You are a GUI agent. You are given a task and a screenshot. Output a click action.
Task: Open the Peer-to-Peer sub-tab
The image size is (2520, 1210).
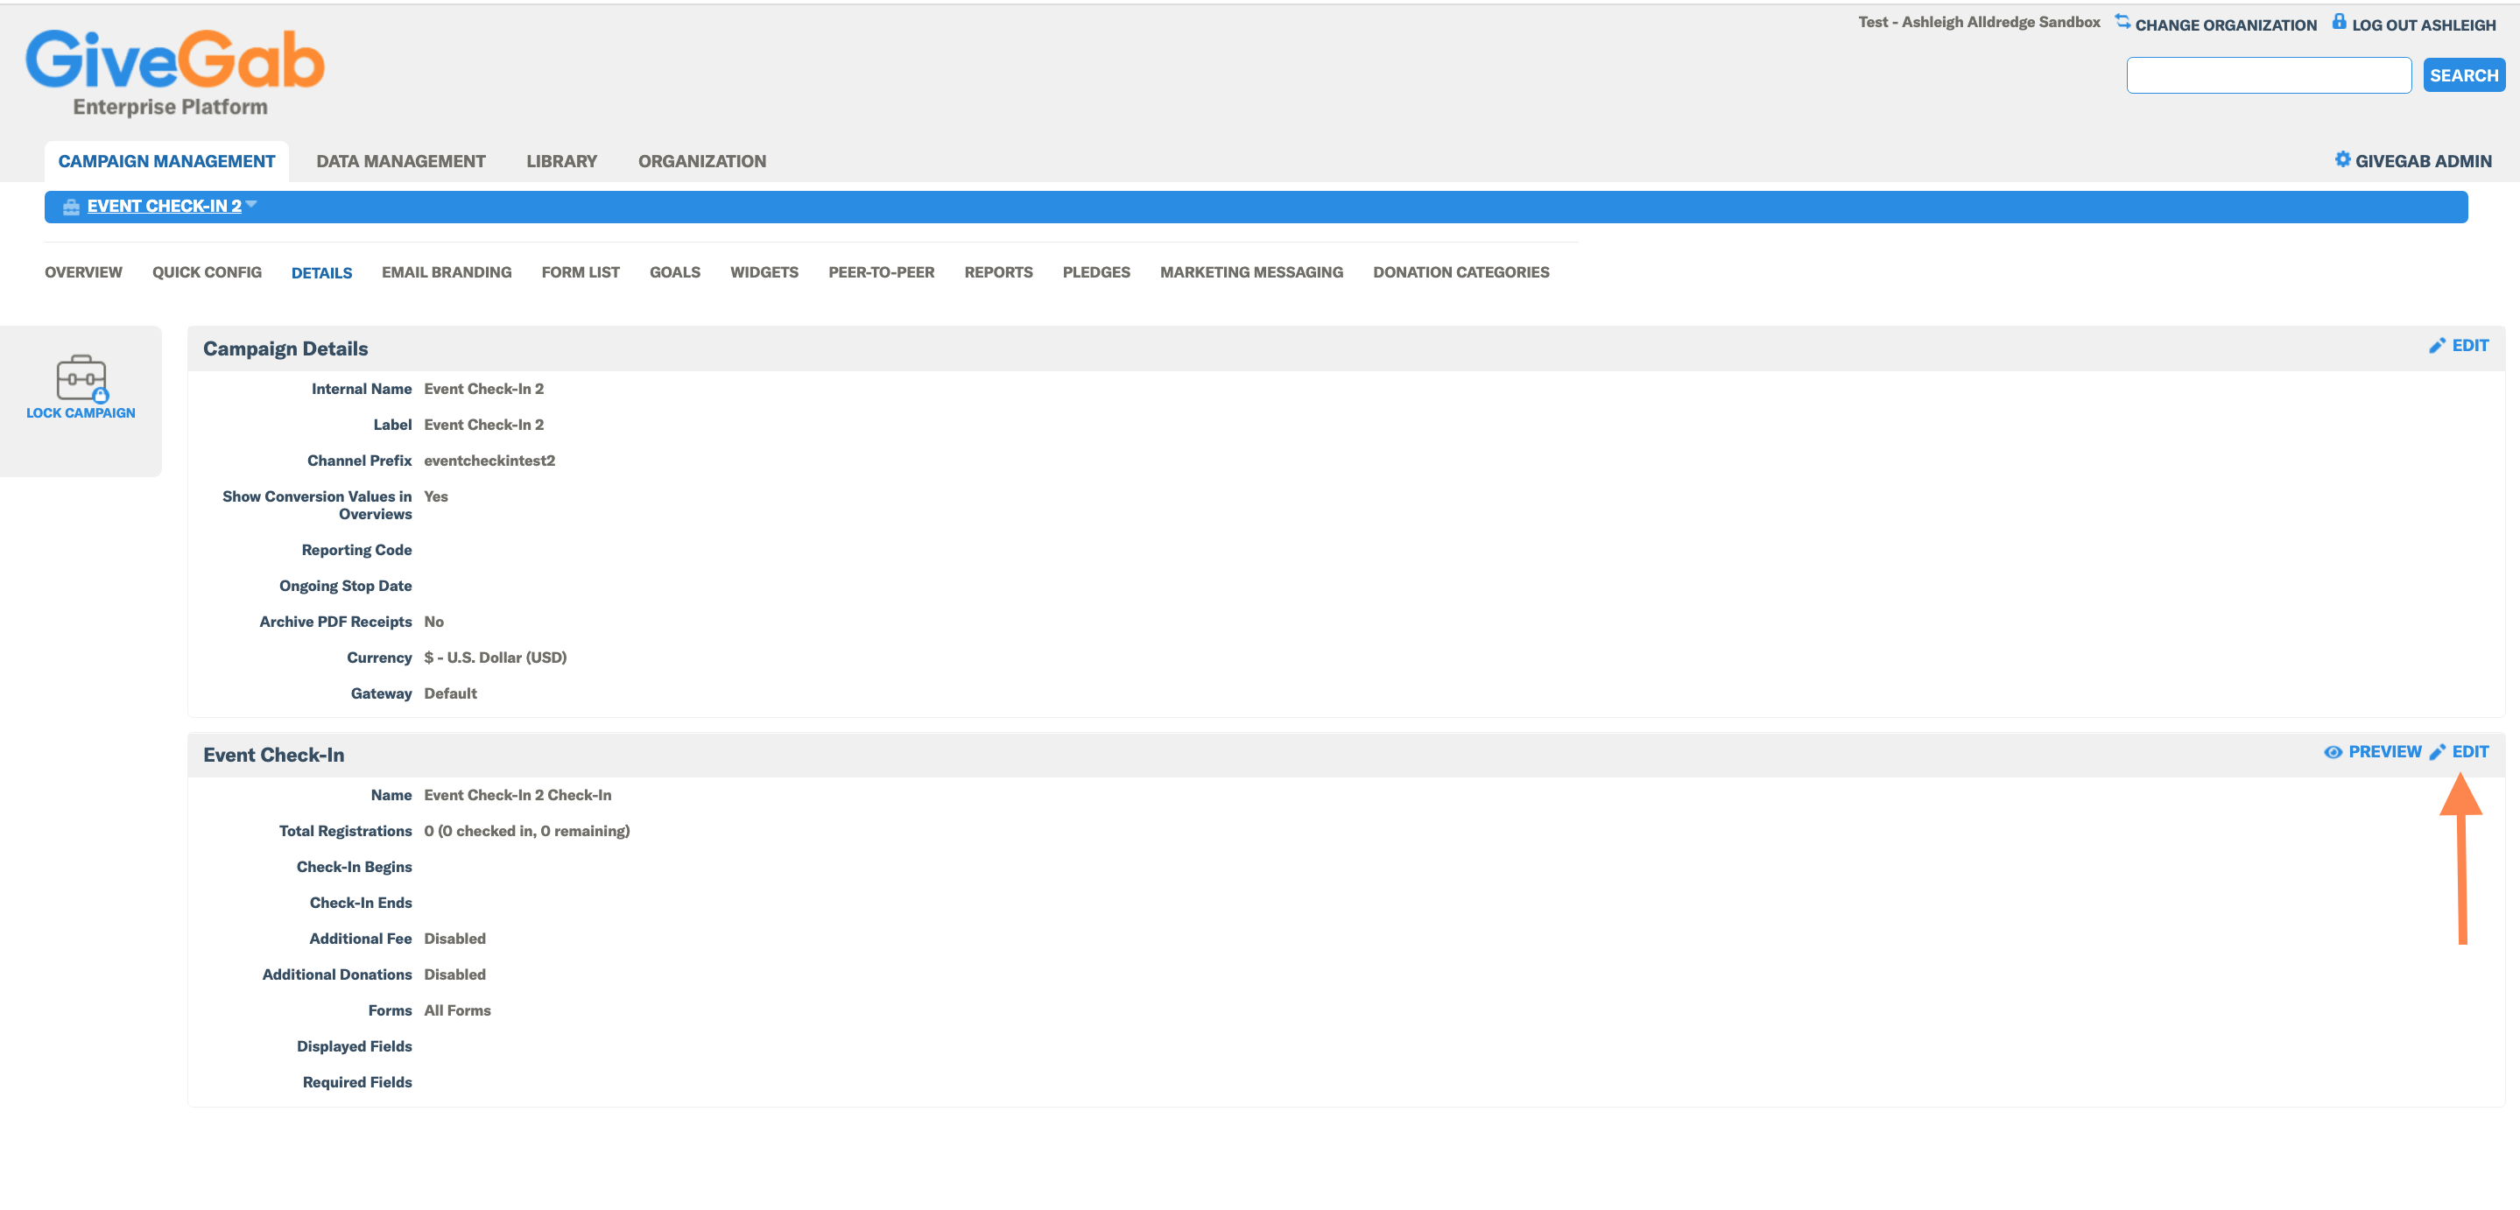pos(882,272)
